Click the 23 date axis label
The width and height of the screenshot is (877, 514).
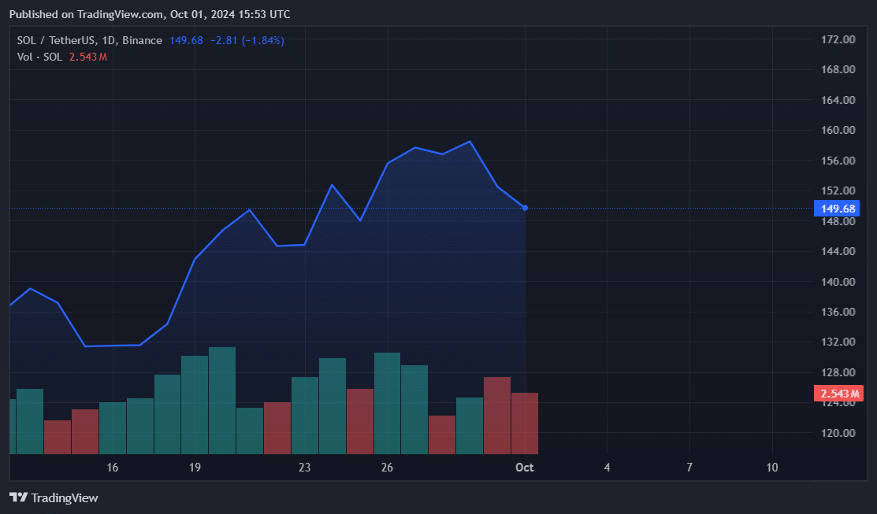[x=304, y=467]
